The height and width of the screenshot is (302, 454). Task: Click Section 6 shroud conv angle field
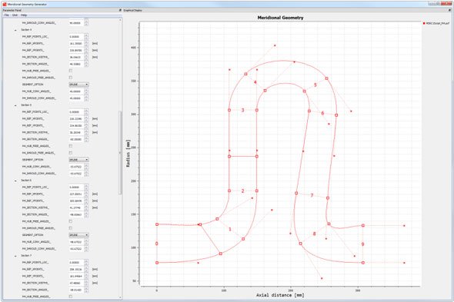(76, 249)
